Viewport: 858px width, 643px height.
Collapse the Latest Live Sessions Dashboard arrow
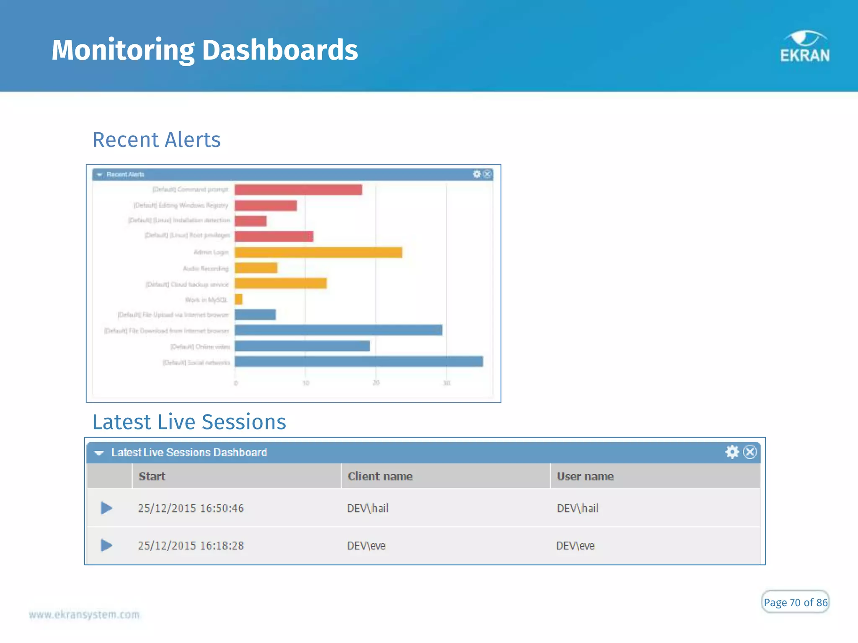99,453
